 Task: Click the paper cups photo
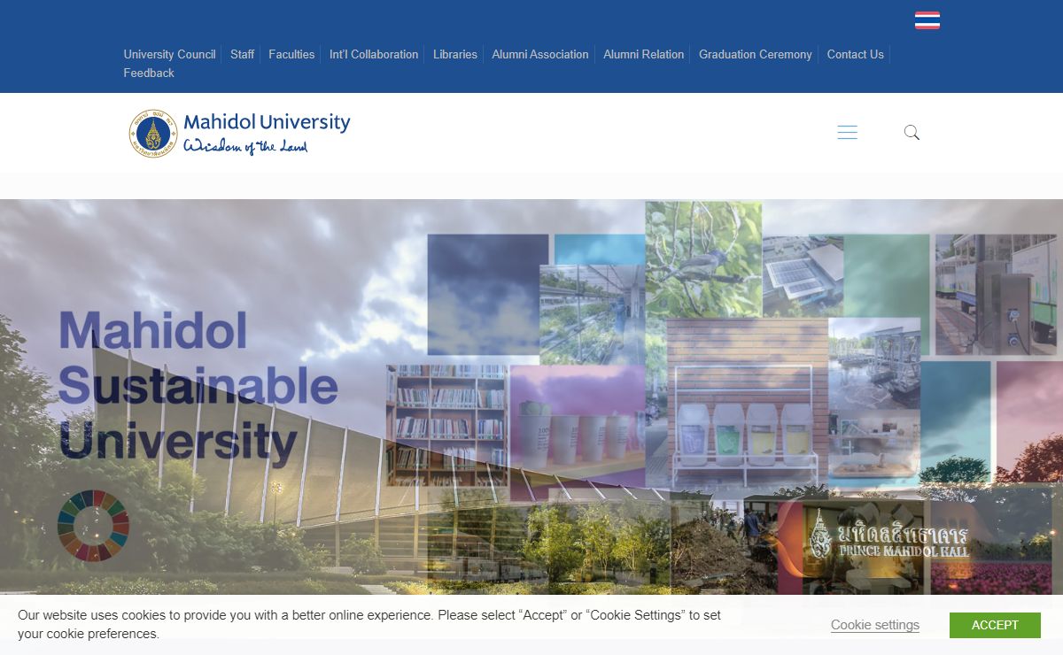(577, 427)
